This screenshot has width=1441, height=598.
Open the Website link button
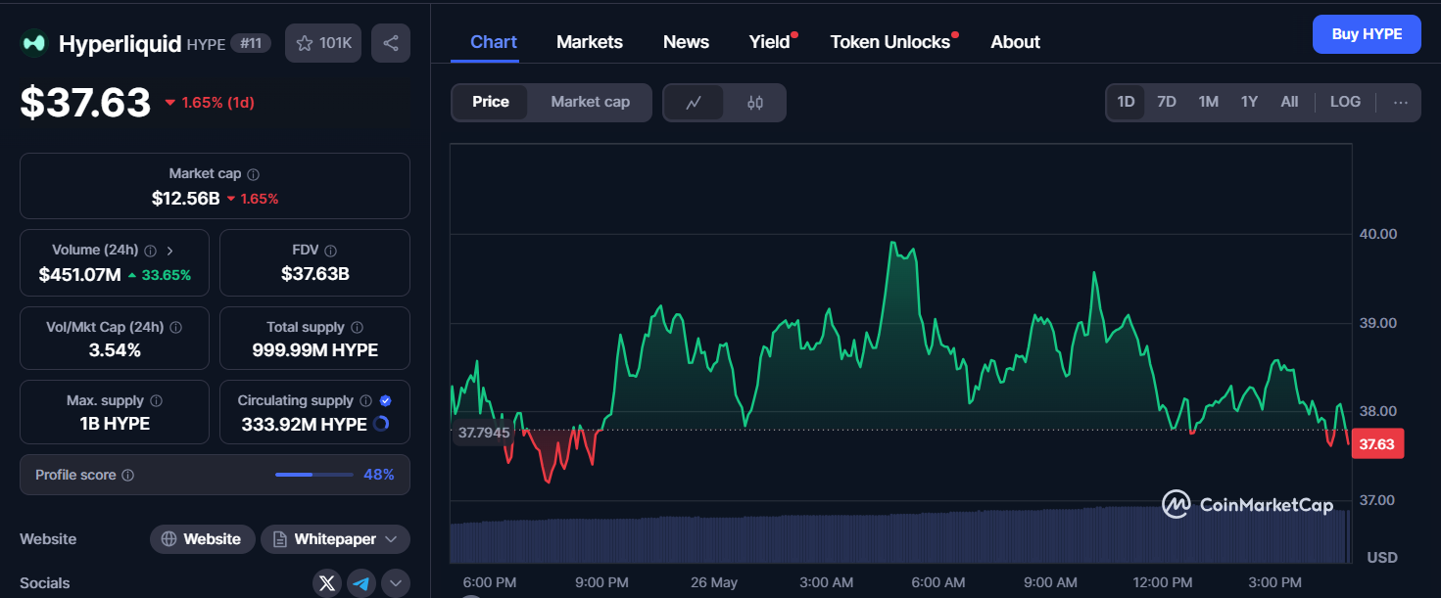[x=202, y=539]
